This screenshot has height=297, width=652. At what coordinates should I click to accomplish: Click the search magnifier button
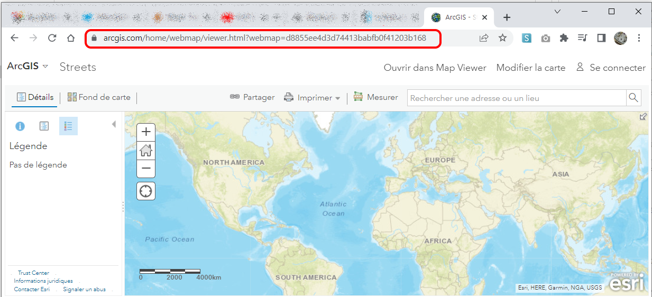click(x=633, y=98)
